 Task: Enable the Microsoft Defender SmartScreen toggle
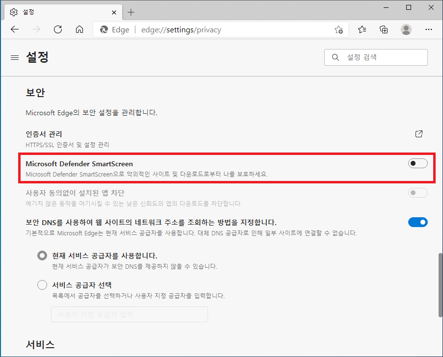click(418, 163)
